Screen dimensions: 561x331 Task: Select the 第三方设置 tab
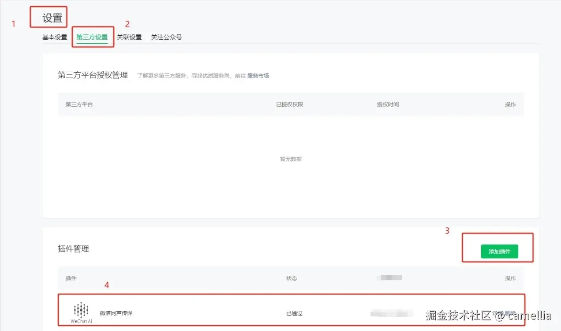92,37
